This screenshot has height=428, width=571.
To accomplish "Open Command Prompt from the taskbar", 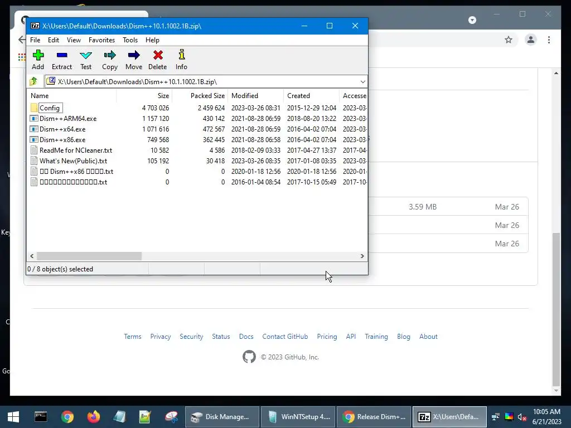I will tap(41, 417).
